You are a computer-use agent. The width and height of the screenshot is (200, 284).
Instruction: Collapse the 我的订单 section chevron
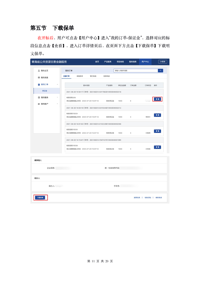point(57,85)
